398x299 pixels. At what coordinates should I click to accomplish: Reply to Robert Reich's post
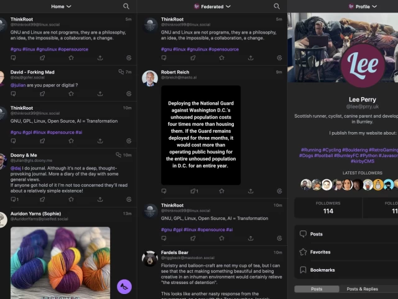164,191
